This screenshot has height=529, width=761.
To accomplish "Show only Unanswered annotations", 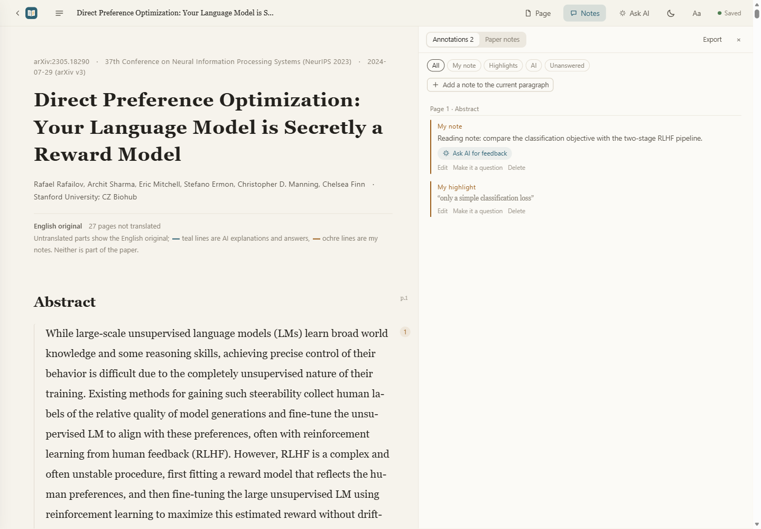I will (567, 66).
